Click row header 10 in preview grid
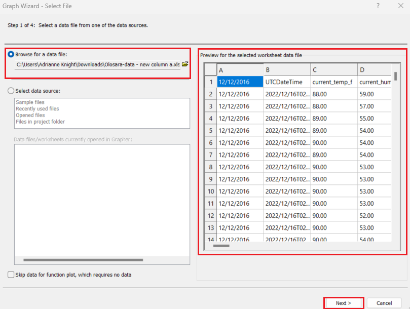Screen dimensions: 410x309 coord(210,191)
